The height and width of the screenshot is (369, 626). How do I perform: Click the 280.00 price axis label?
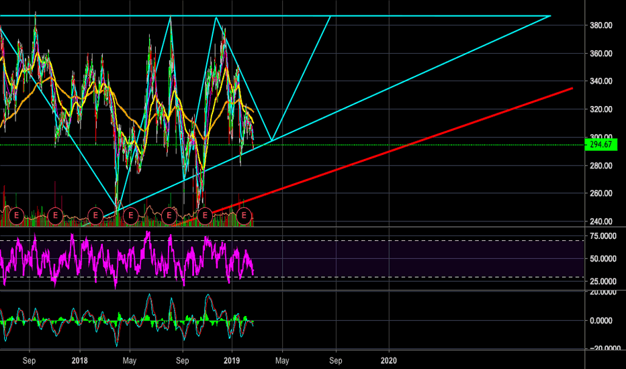click(601, 166)
